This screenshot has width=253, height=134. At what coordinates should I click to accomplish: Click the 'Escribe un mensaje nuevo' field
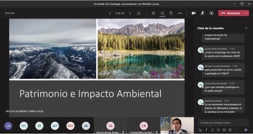(223, 123)
